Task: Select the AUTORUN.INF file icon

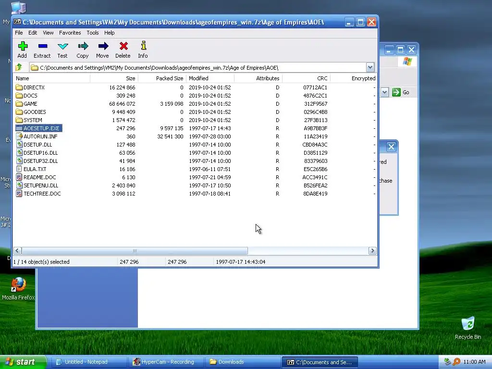Action: [19, 136]
